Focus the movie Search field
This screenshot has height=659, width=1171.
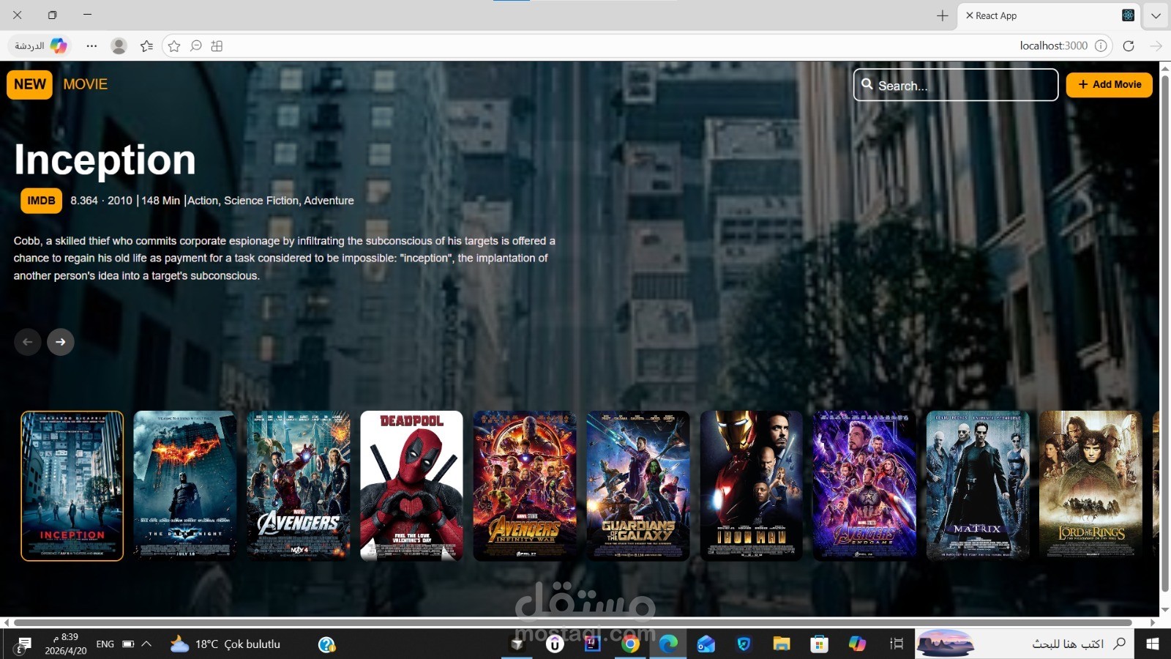click(956, 85)
